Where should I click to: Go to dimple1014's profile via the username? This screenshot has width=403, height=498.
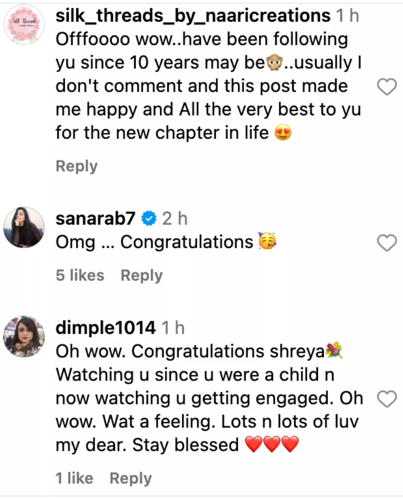[105, 328]
